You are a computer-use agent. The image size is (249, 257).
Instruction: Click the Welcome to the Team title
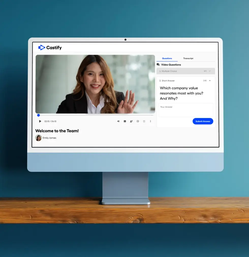[57, 131]
